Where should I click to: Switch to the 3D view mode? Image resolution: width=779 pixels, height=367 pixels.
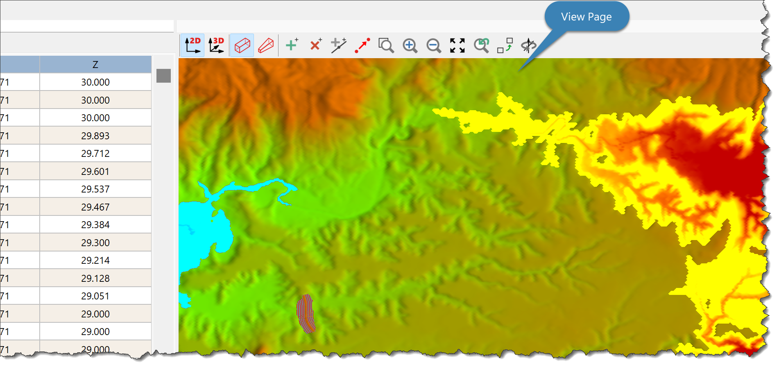tap(216, 45)
